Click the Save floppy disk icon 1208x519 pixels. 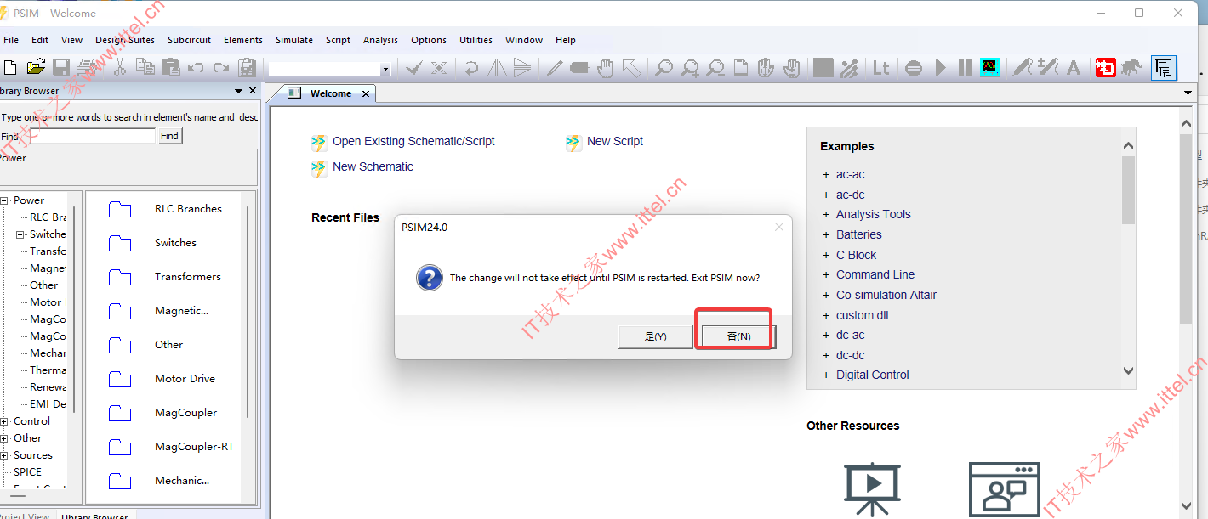(61, 67)
